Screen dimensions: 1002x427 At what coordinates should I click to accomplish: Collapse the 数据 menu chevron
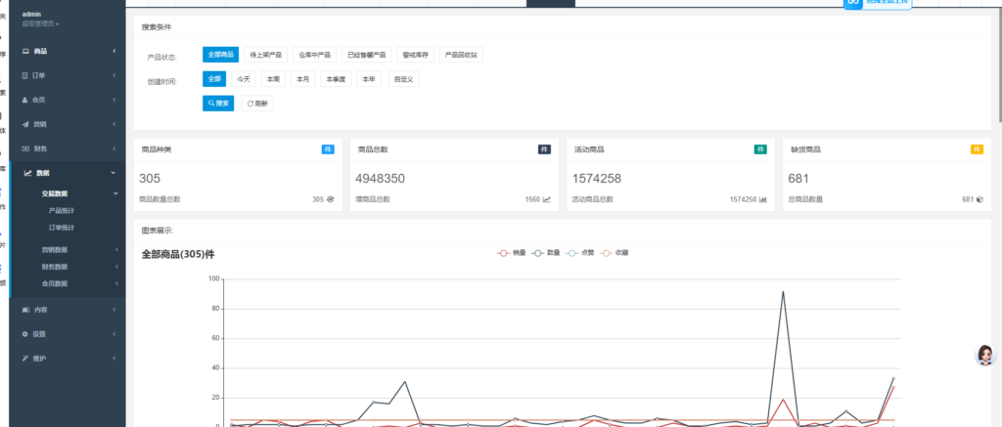click(x=114, y=173)
